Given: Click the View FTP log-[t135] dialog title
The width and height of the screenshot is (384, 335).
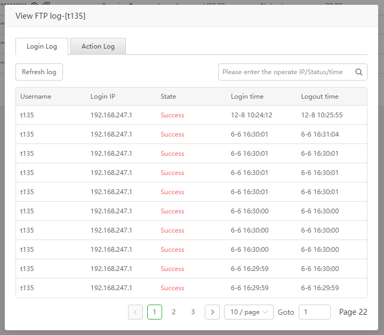Looking at the screenshot, I should (51, 16).
